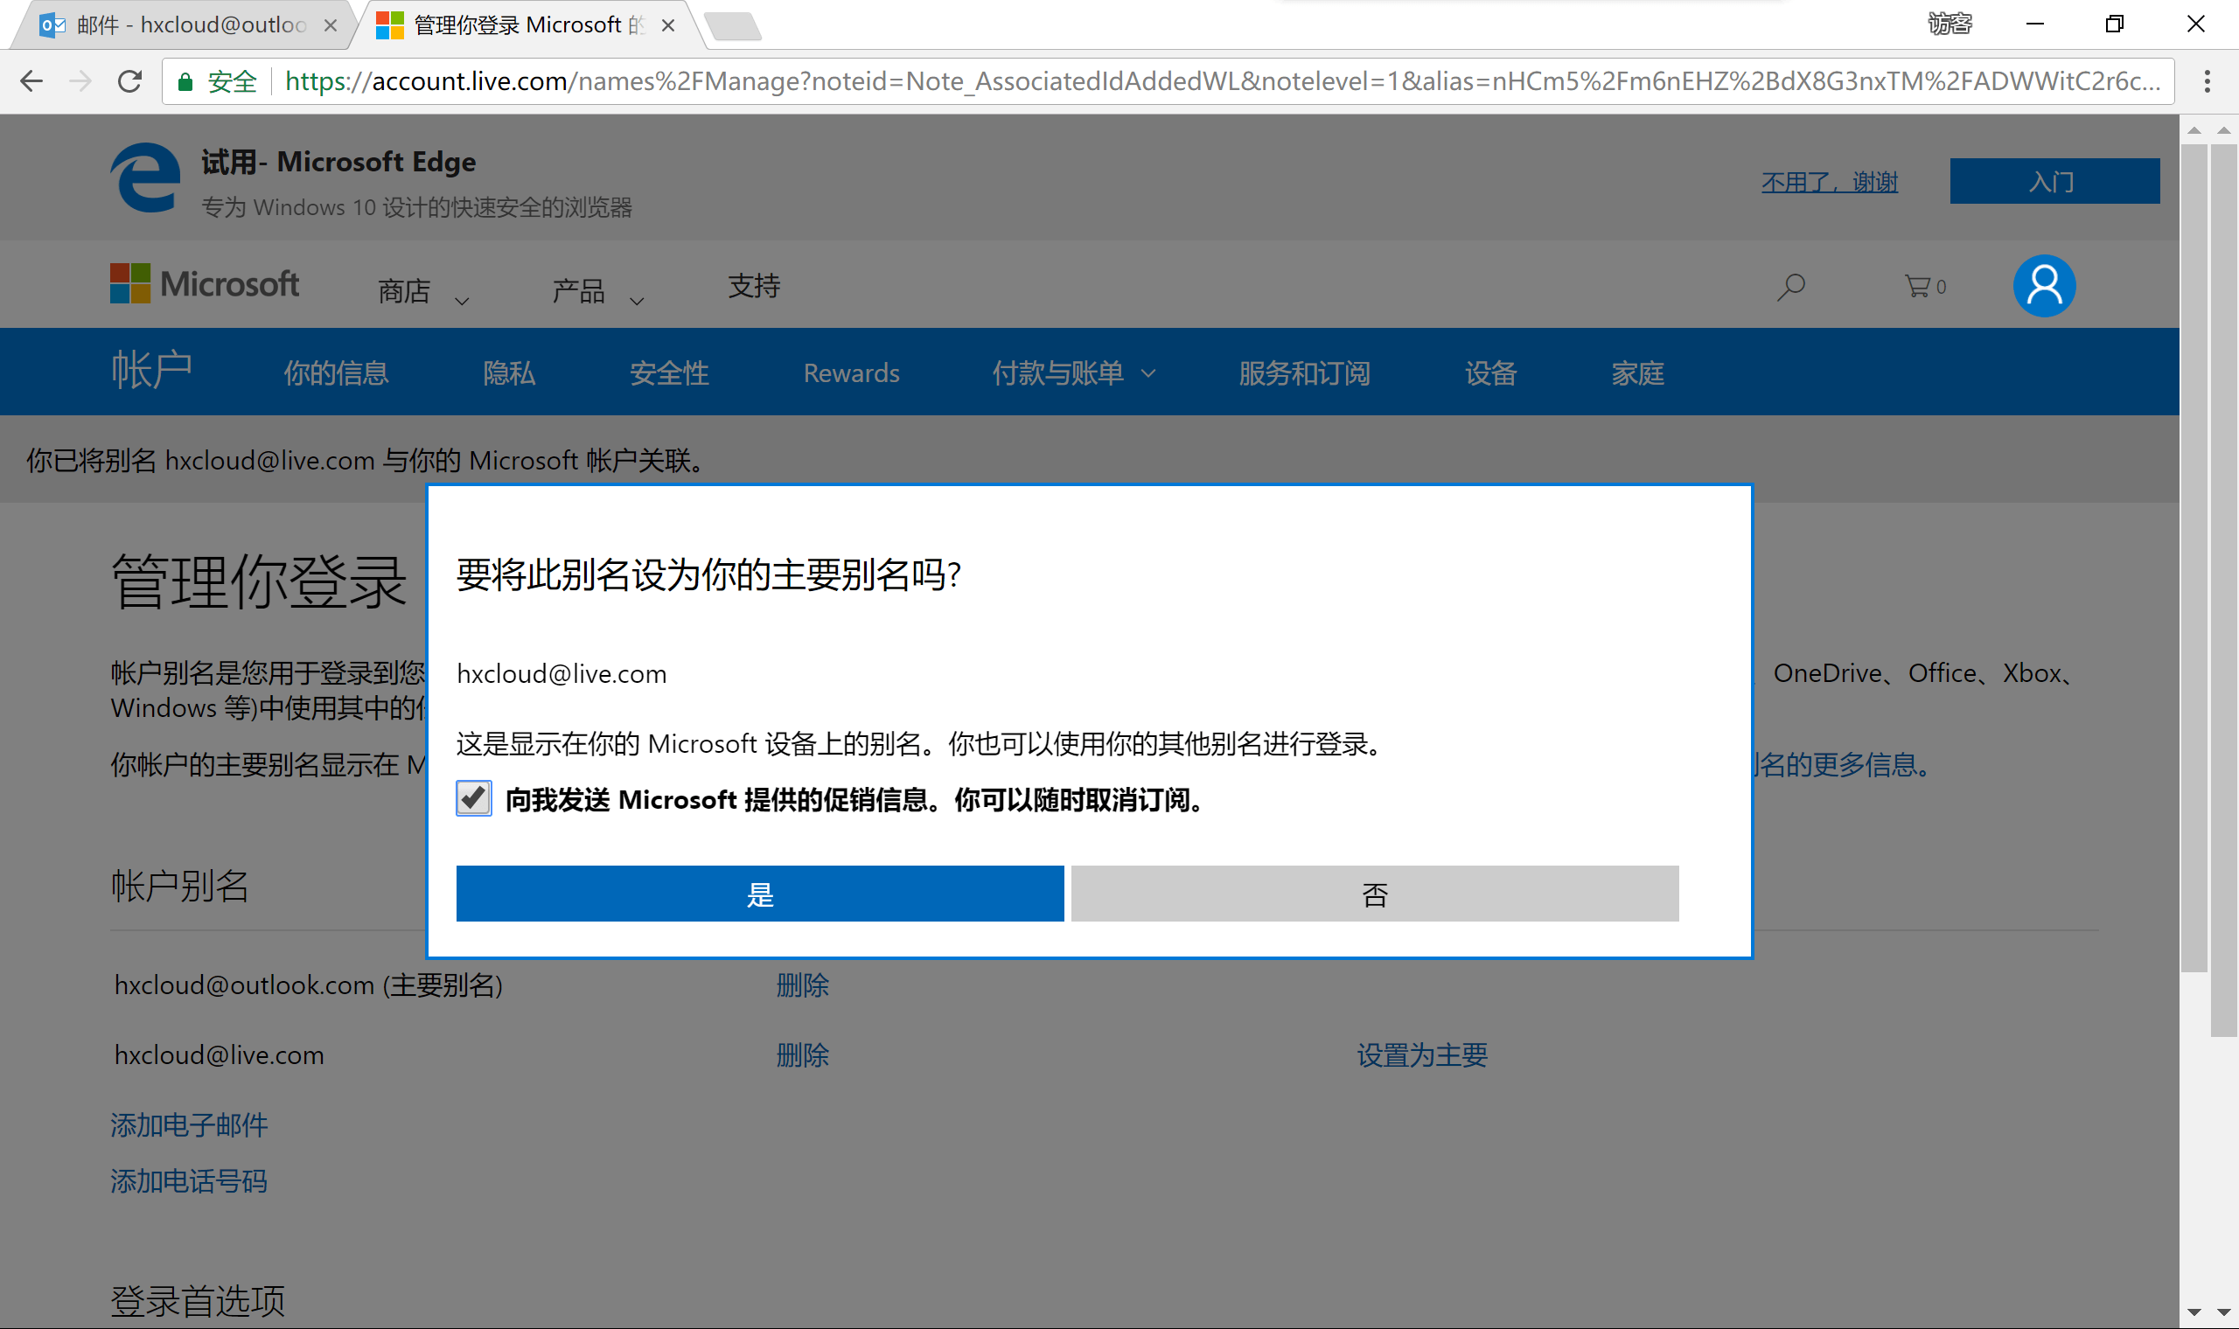
Task: Click the Microsoft logo
Action: click(204, 284)
